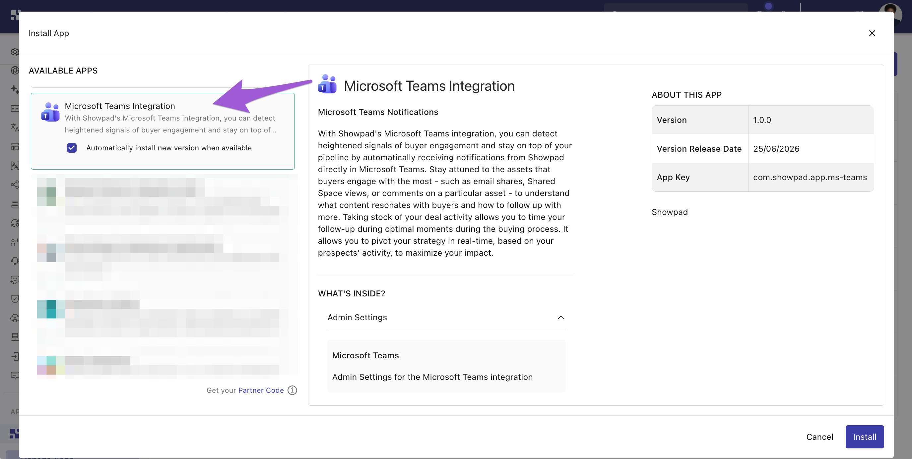This screenshot has height=459, width=912.
Task: Collapse the Admin Settings section chevron
Action: (561, 317)
